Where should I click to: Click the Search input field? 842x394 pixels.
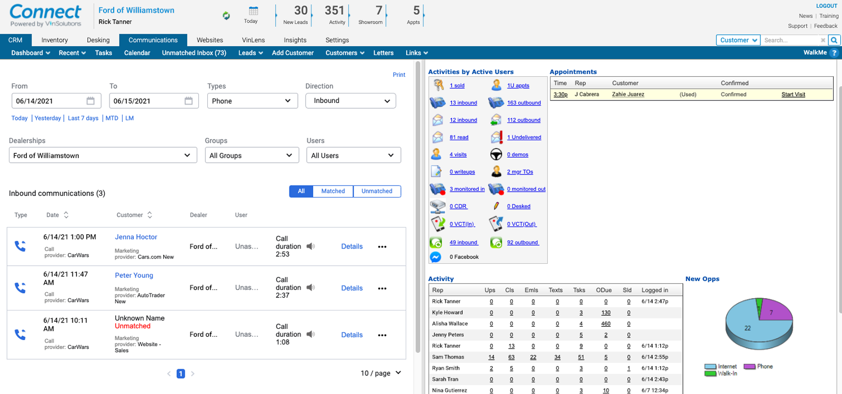[791, 40]
